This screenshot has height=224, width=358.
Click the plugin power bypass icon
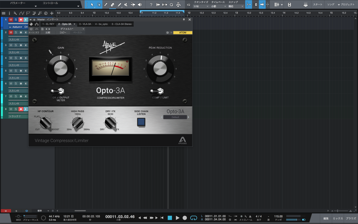31,29
